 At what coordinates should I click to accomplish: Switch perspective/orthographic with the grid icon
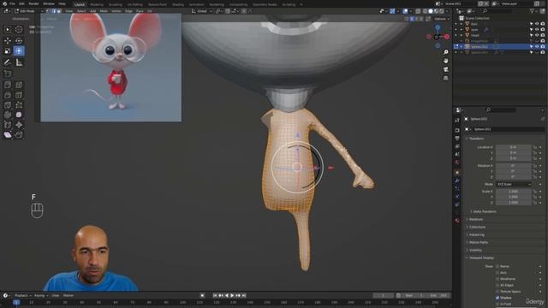pos(446,78)
